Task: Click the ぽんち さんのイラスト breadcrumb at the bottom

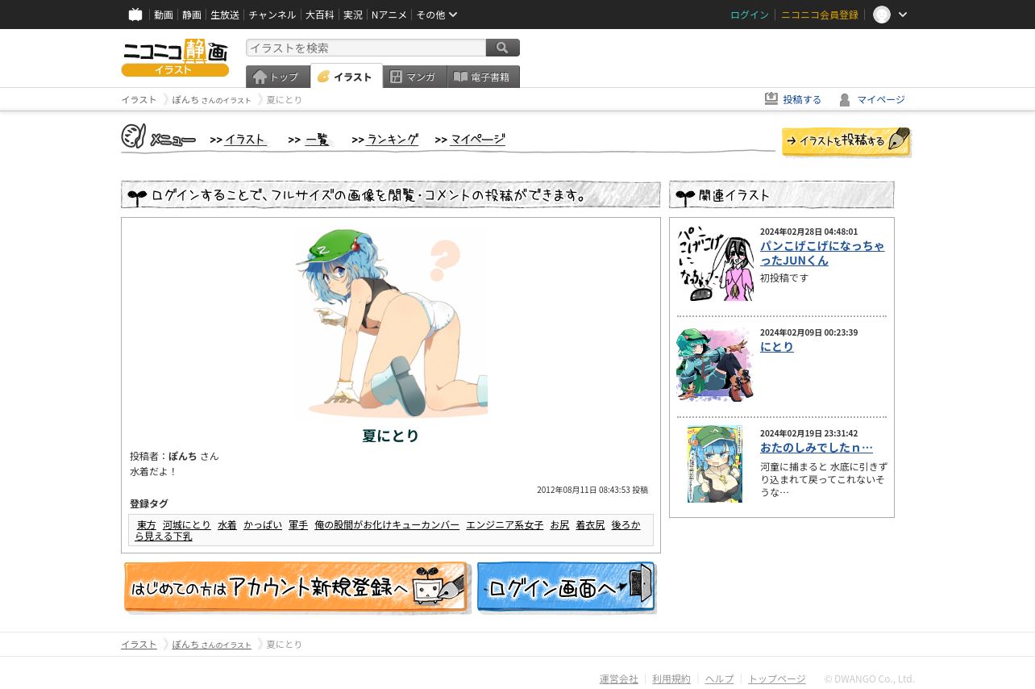Action: click(212, 645)
